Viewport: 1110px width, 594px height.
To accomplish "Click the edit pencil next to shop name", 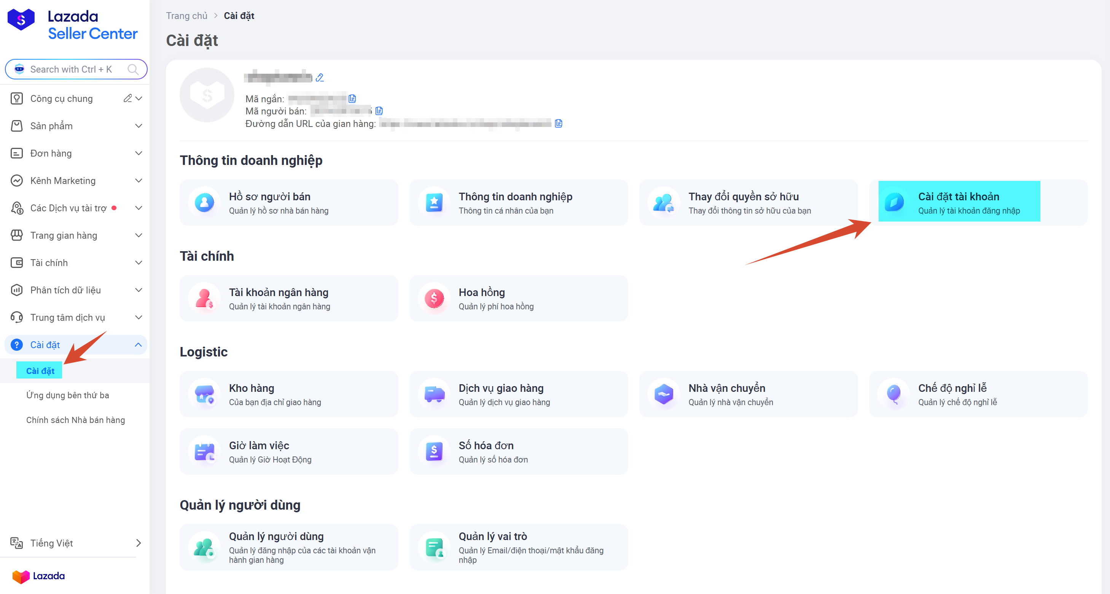I will pyautogui.click(x=319, y=78).
